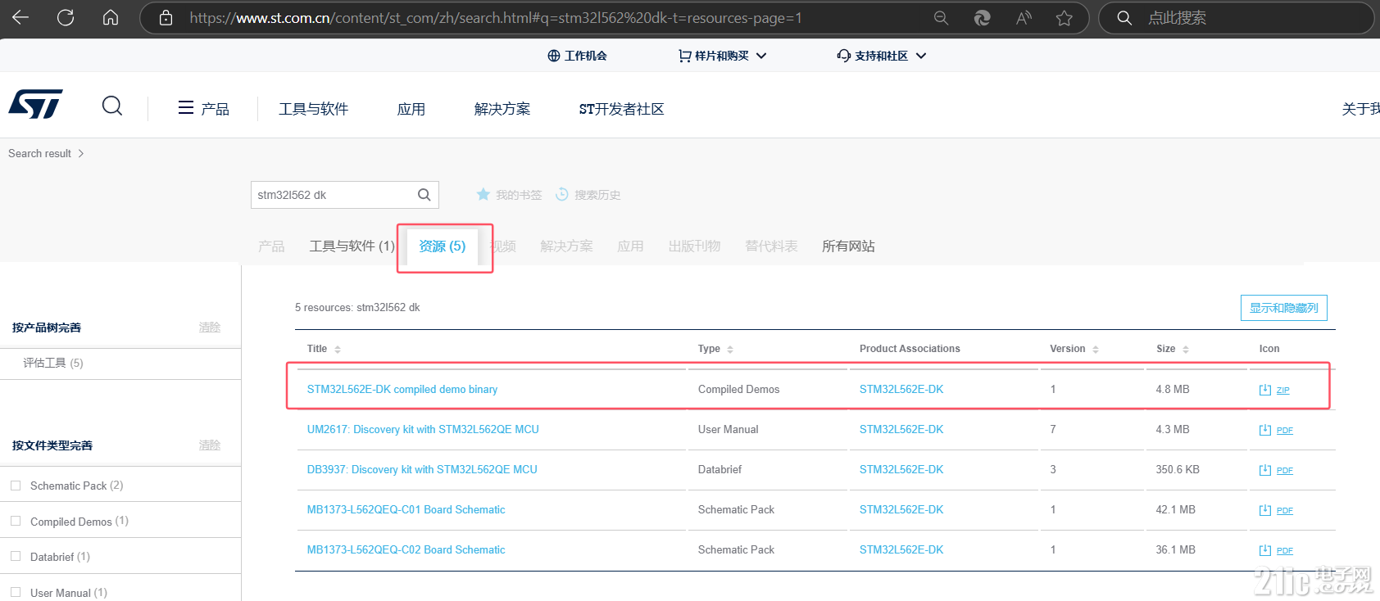Image resolution: width=1380 pixels, height=601 pixels.
Task: Open the 解决方案 main menu
Action: [502, 109]
